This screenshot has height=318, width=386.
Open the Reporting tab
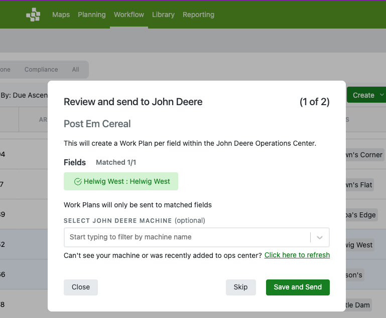tap(198, 15)
